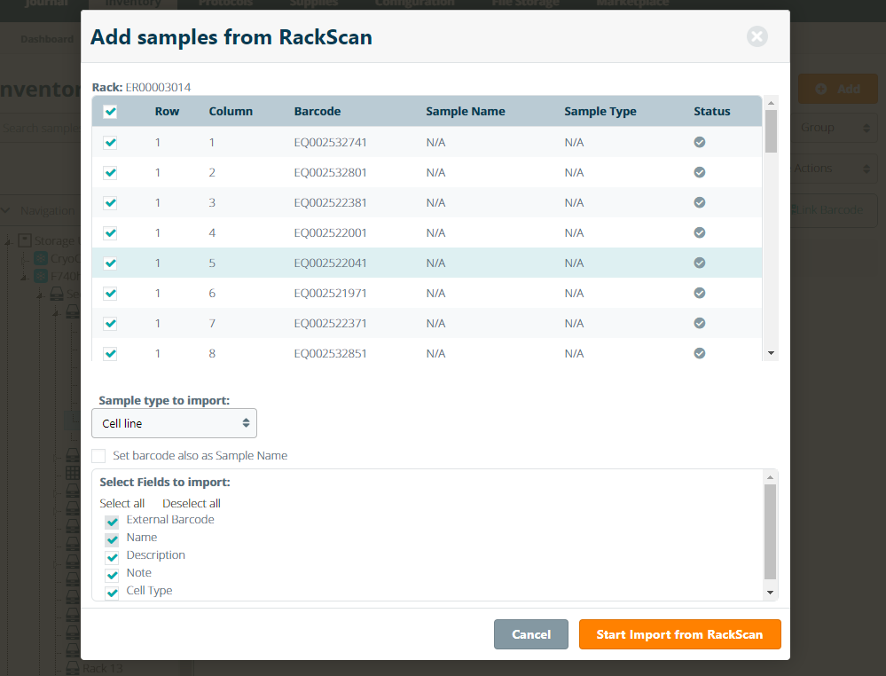The width and height of the screenshot is (886, 676).
Task: Uncheck the Name field to import
Action: coord(112,538)
